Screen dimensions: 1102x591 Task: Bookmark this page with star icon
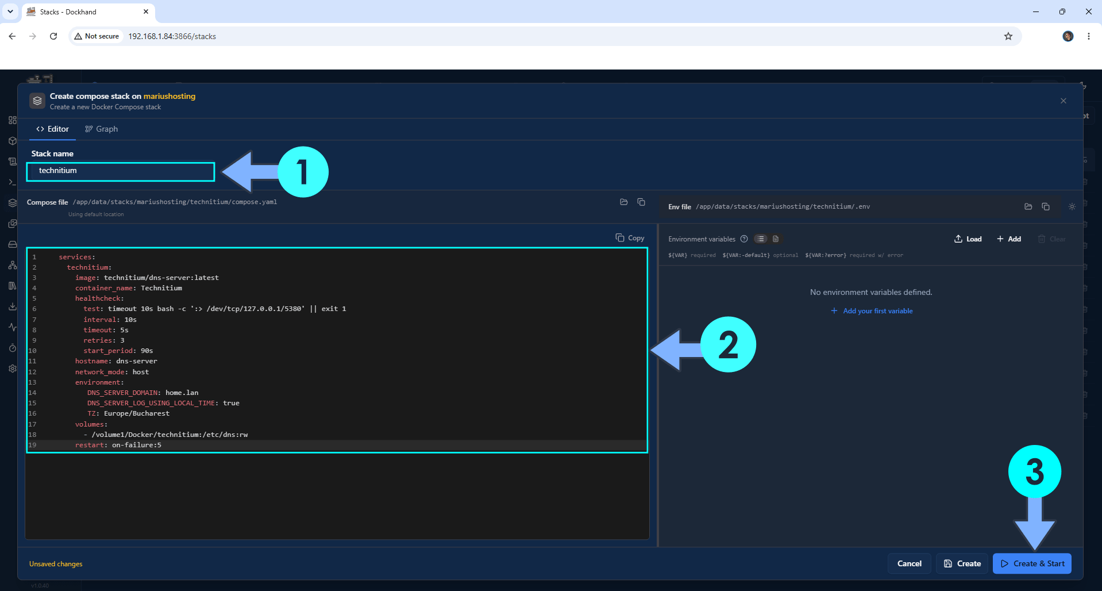1008,36
